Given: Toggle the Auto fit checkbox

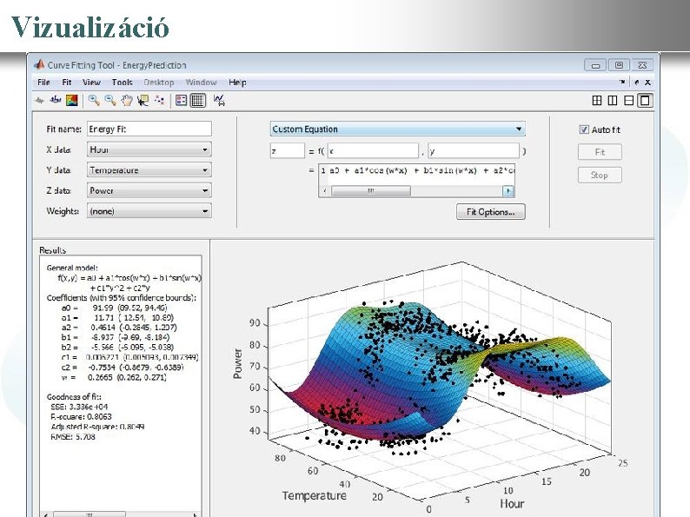Looking at the screenshot, I should point(584,129).
